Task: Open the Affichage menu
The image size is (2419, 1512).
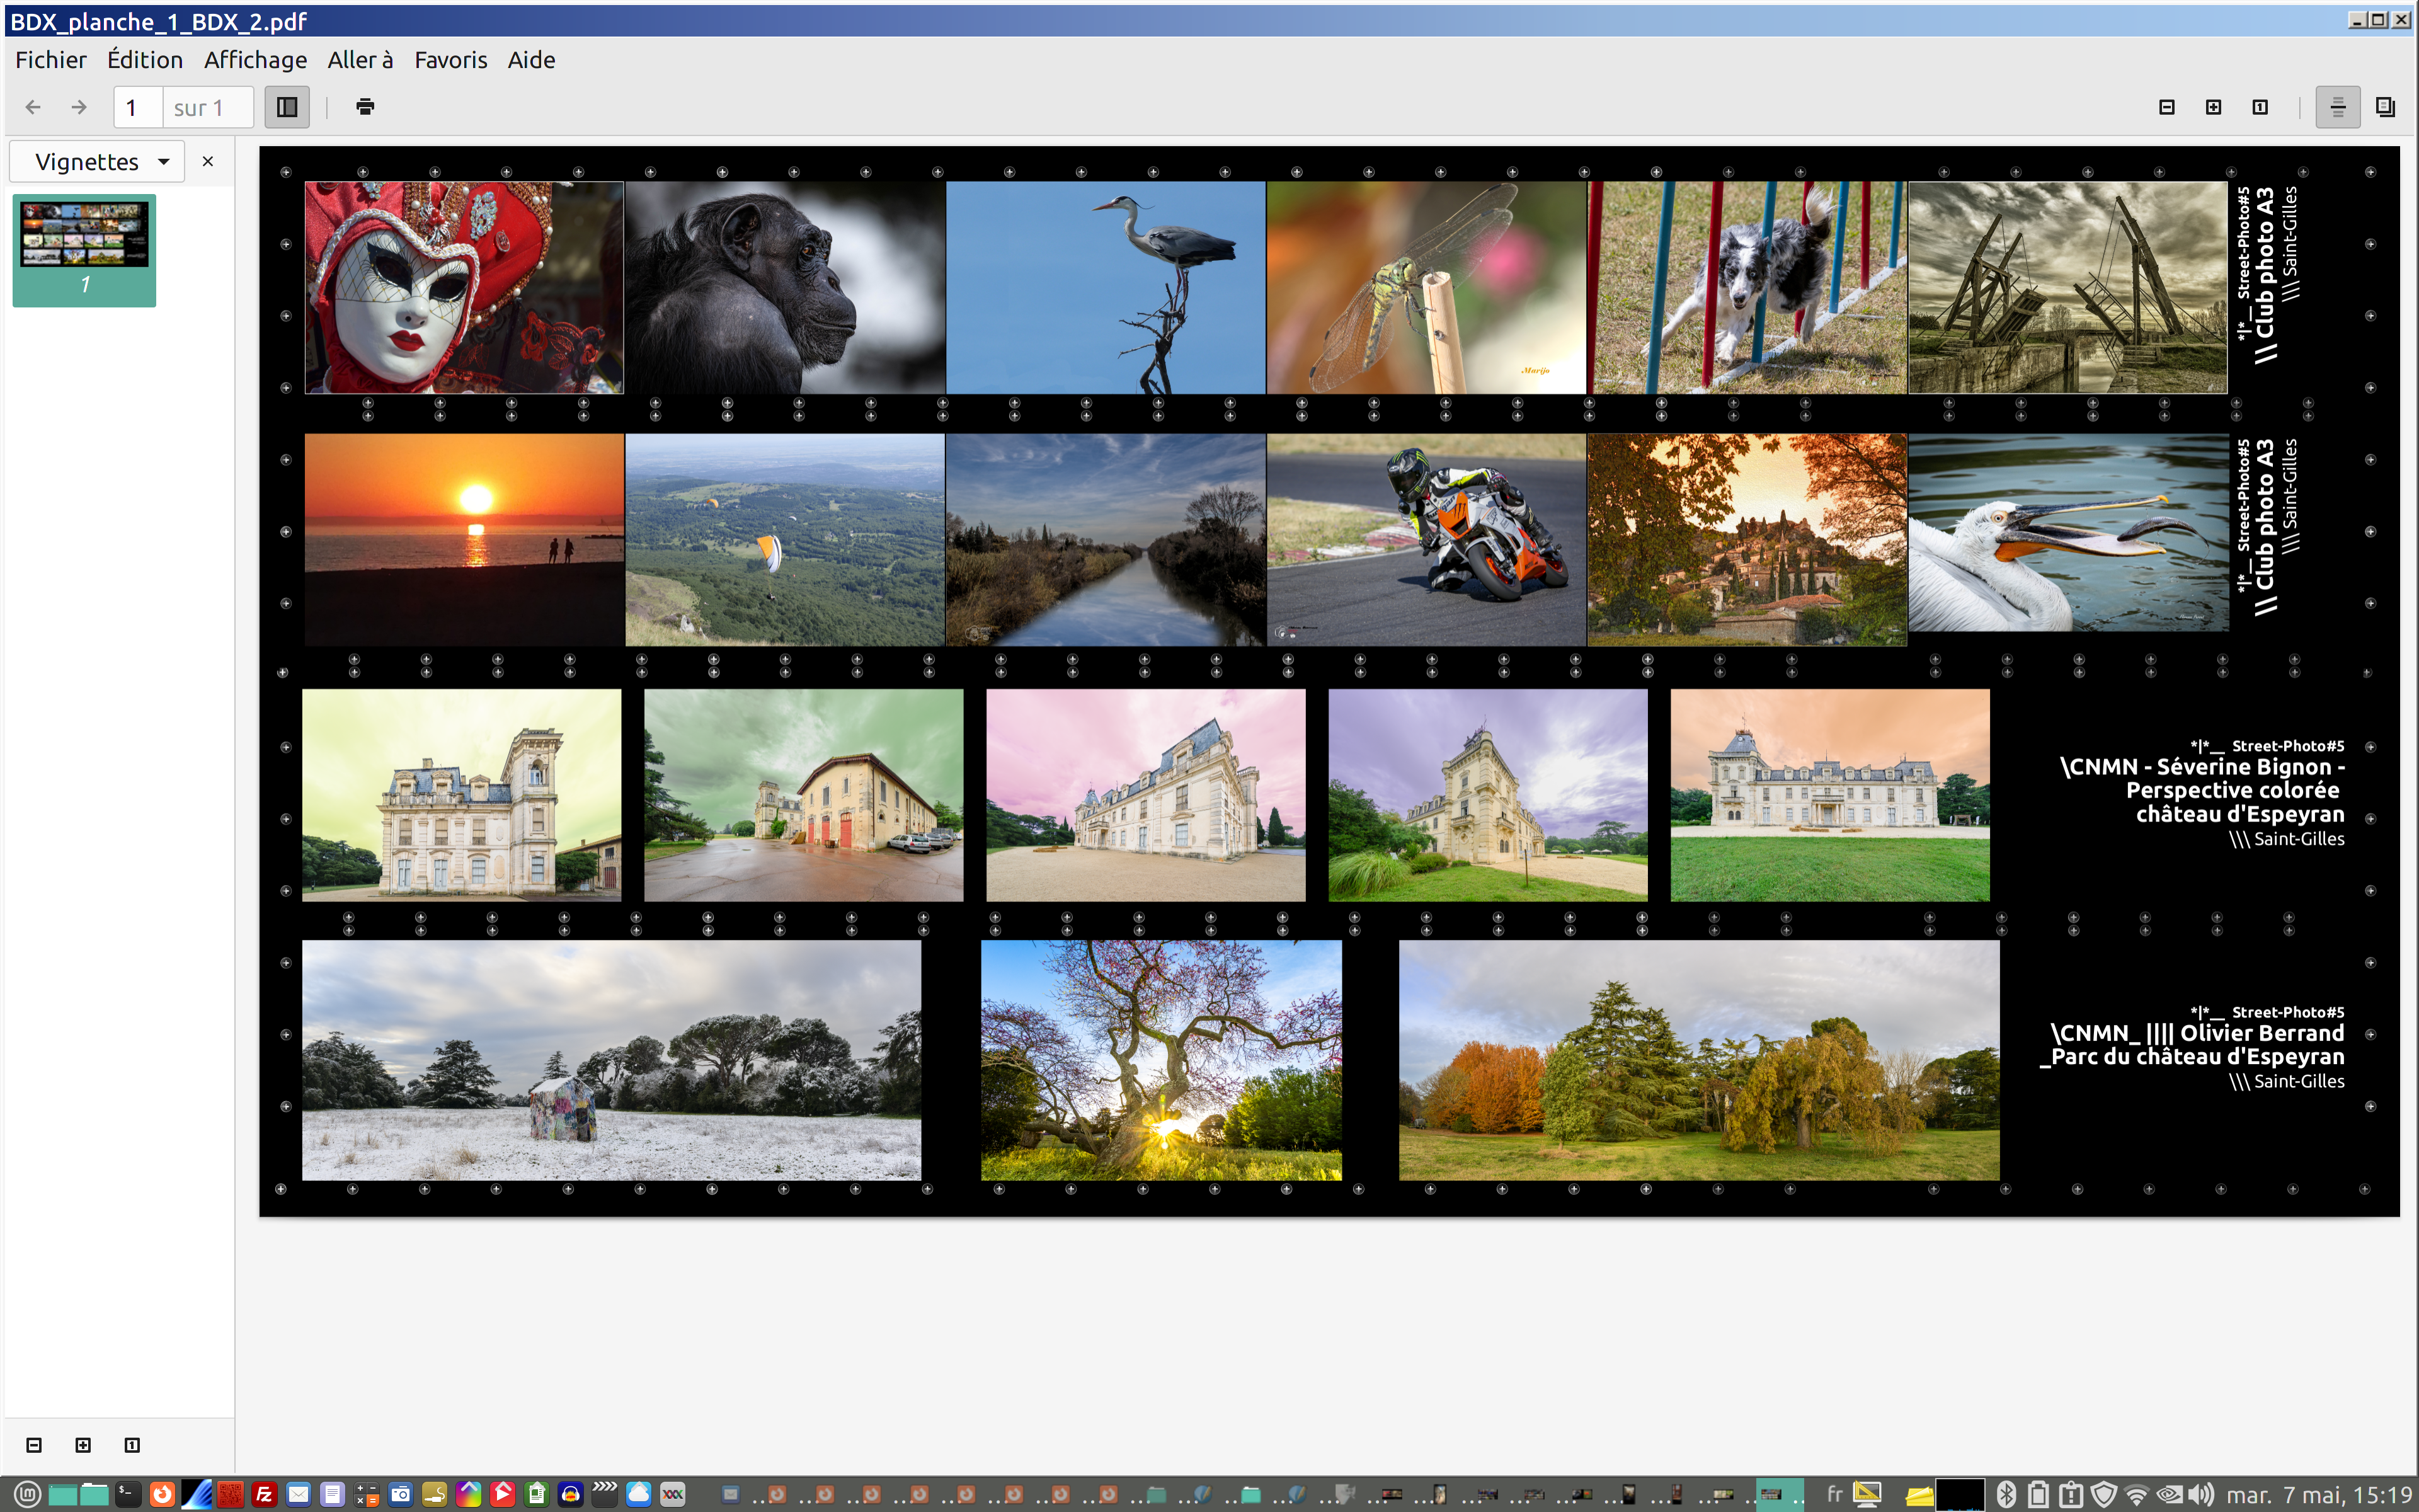Action: point(255,60)
